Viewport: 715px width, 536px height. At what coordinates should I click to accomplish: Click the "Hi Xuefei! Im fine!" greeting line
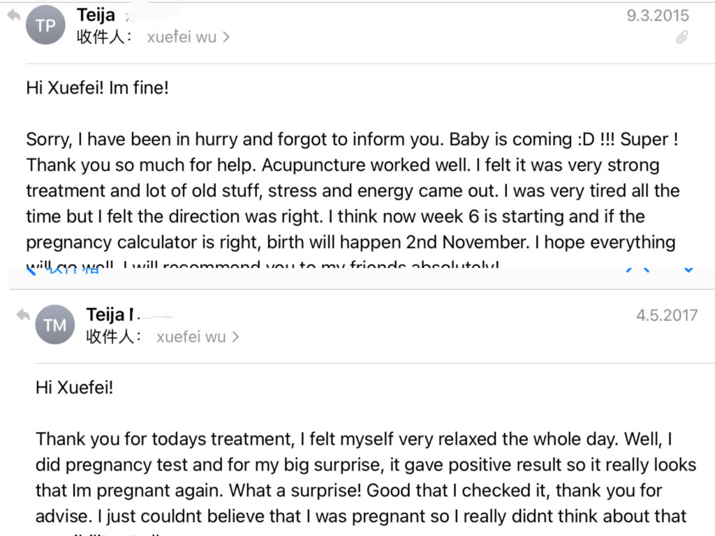[x=98, y=88]
